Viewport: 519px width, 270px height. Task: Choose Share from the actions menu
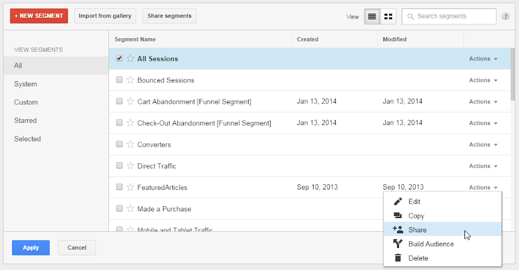click(x=418, y=230)
